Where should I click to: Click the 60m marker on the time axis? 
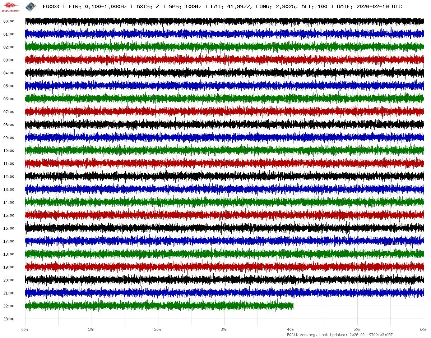[423, 329]
